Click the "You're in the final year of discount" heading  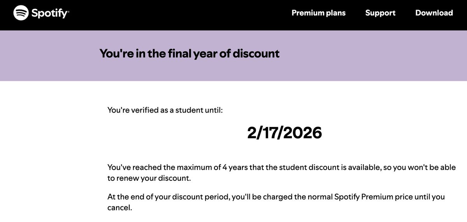190,53
